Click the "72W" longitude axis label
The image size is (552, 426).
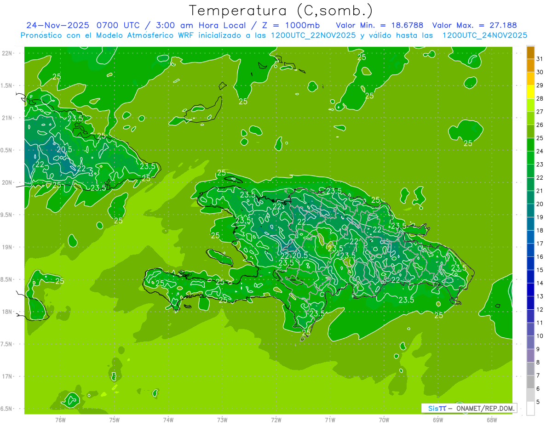276,420
